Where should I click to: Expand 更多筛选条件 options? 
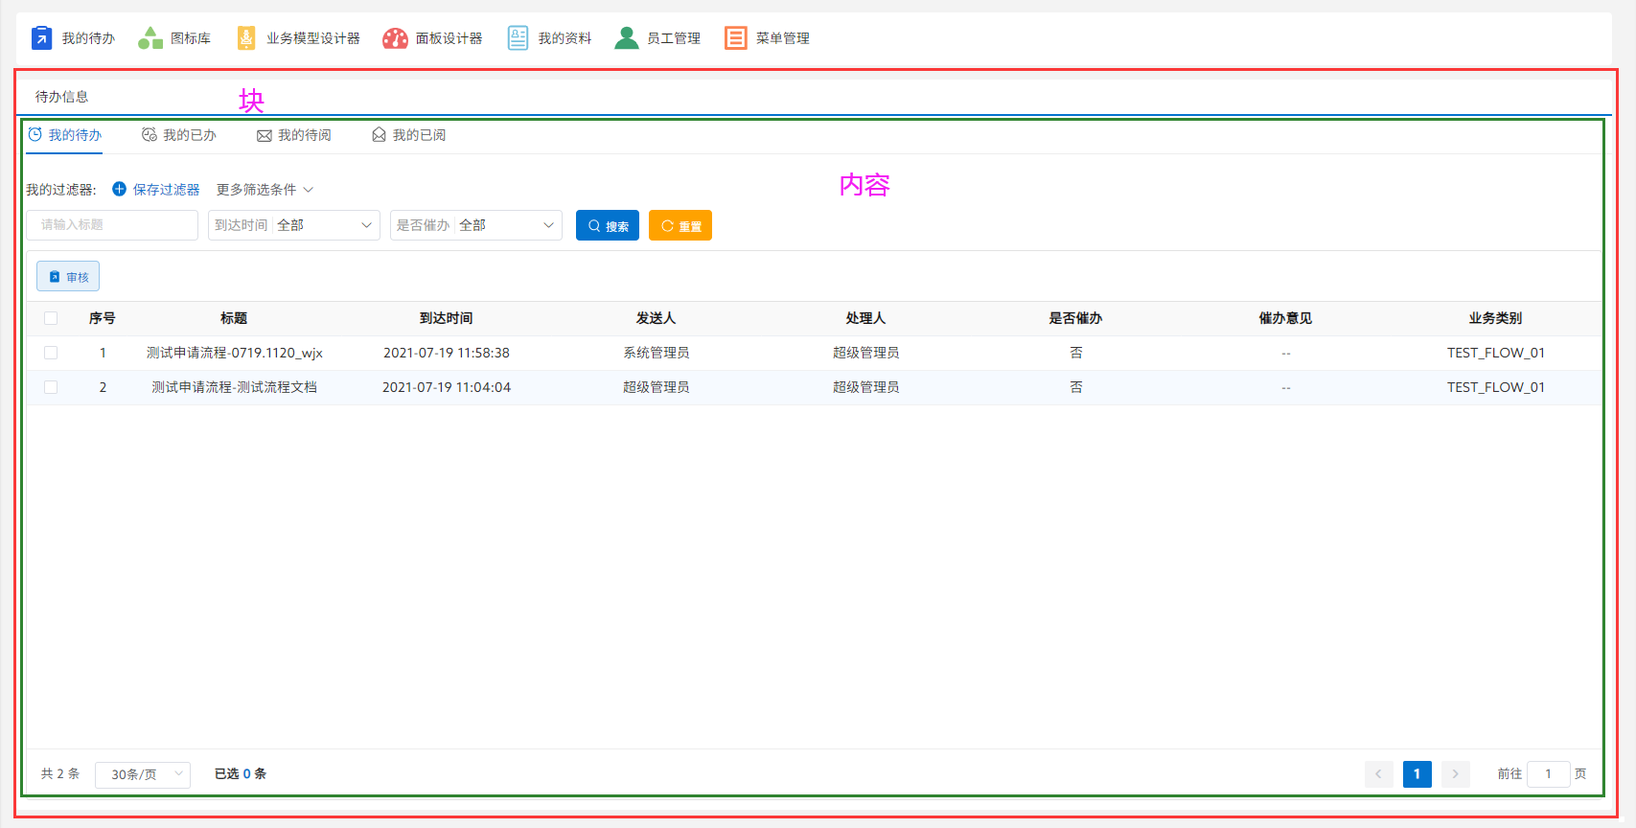pos(265,190)
